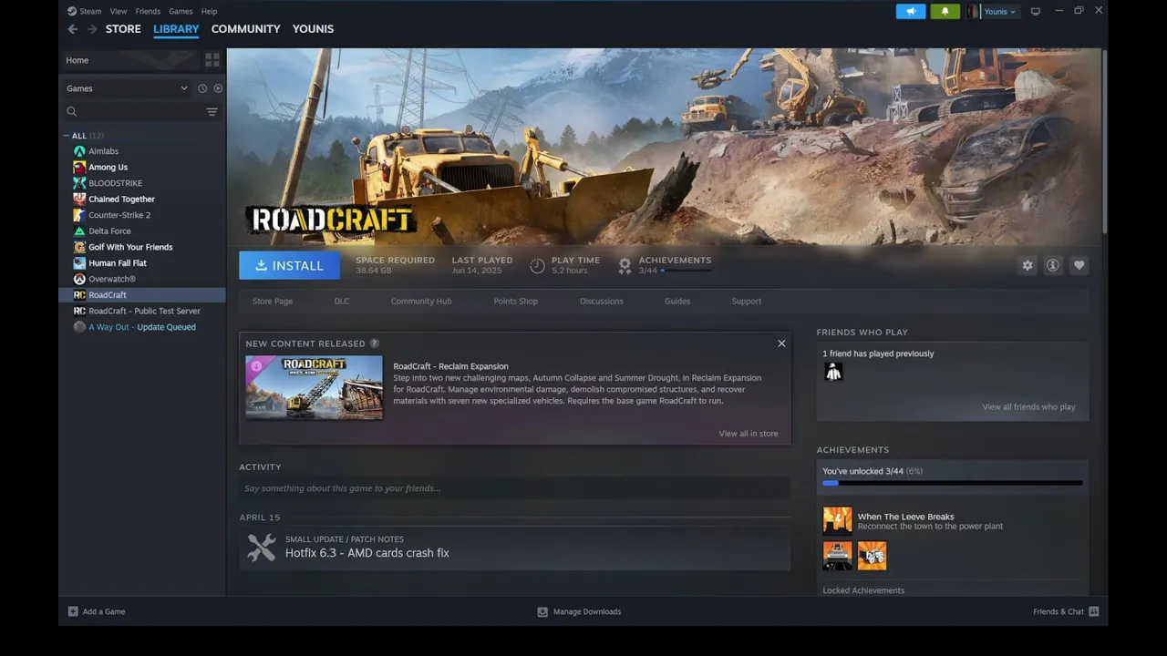Open the Younis account dropdown
The image size is (1167, 656).
[1000, 12]
